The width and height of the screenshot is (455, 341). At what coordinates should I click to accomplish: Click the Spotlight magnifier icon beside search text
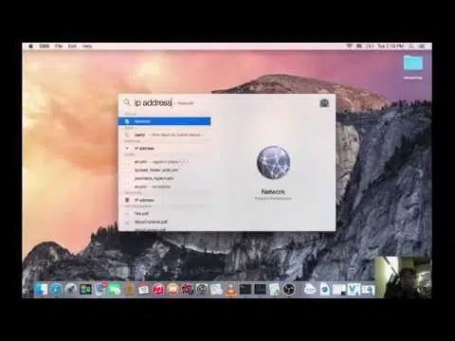tap(127, 102)
